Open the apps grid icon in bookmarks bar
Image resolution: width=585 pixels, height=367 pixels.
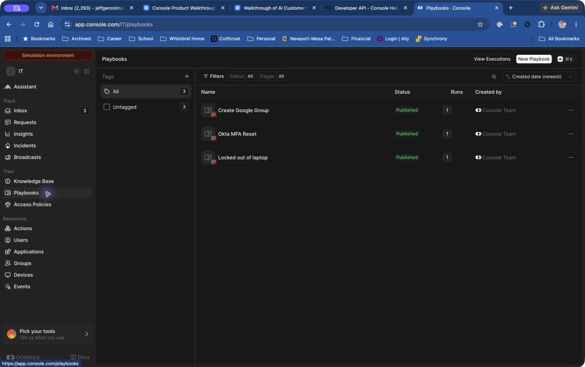click(8, 39)
